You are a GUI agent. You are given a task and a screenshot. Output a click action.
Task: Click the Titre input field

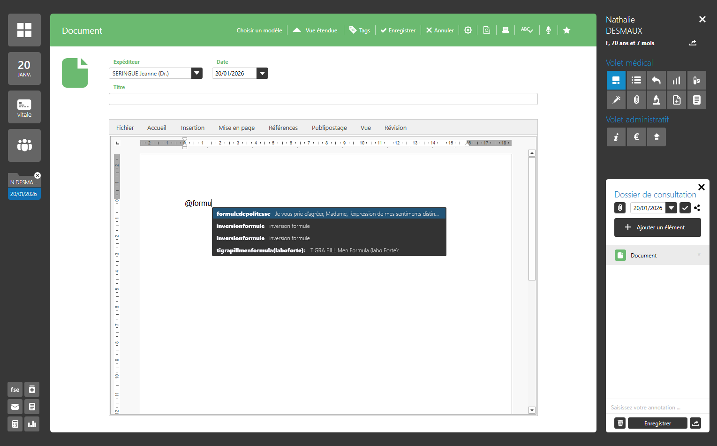[x=323, y=99]
